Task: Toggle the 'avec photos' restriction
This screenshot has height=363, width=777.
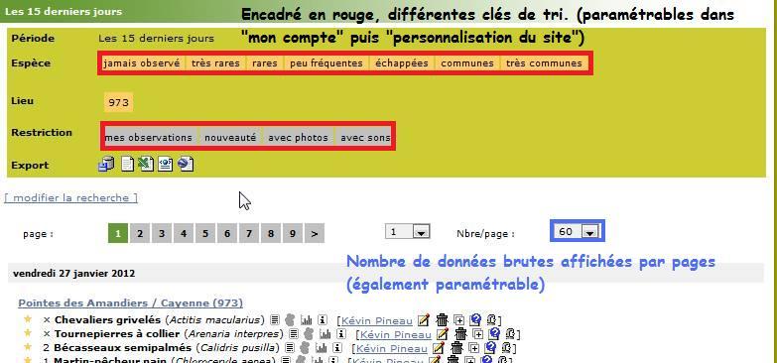Action: pyautogui.click(x=299, y=138)
